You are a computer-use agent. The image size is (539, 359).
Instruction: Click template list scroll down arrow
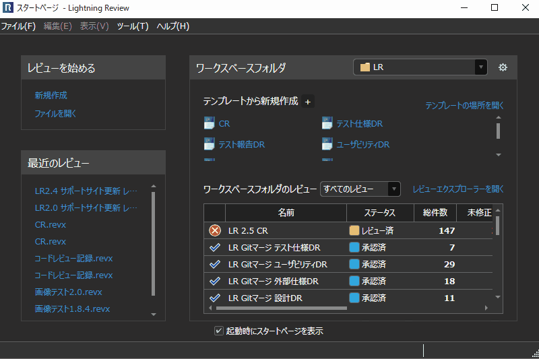tap(499, 155)
